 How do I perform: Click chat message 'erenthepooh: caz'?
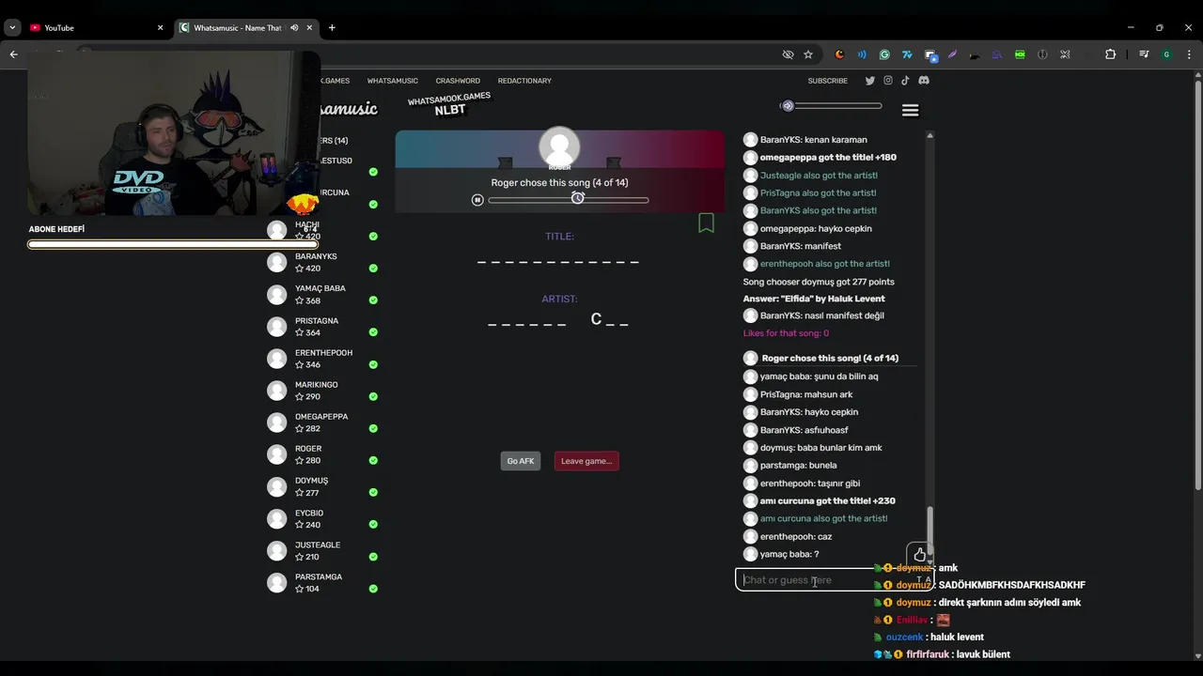(x=796, y=537)
